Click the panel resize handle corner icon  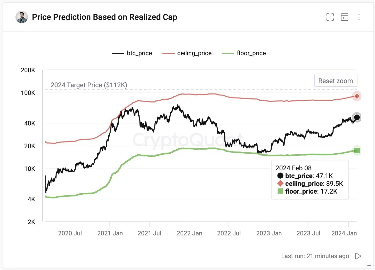[369, 264]
